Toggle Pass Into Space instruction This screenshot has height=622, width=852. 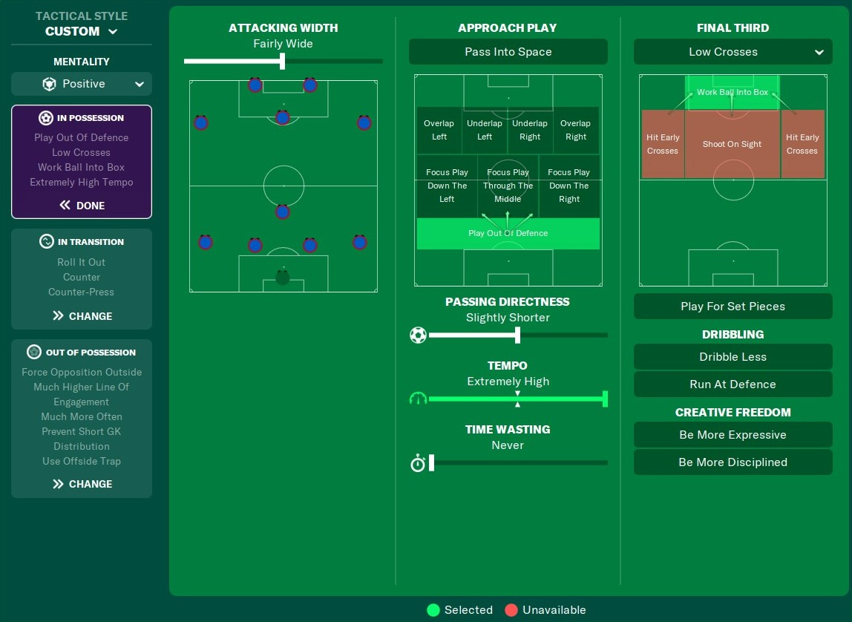click(508, 52)
